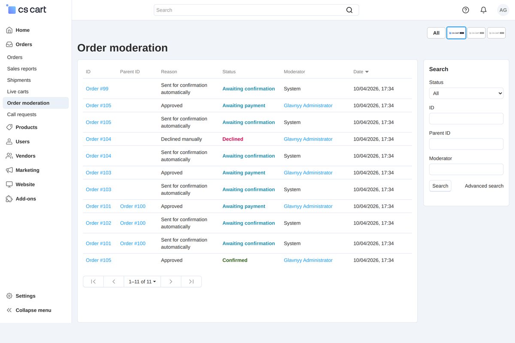This screenshot has width=515, height=343.
Task: Click the All storefronts button
Action: click(x=436, y=33)
